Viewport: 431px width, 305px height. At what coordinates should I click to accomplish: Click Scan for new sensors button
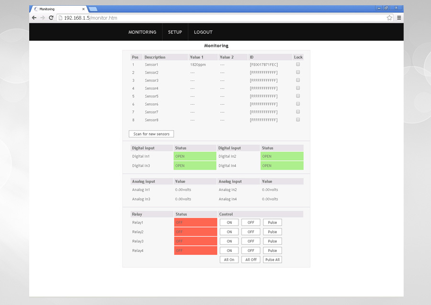[151, 134]
